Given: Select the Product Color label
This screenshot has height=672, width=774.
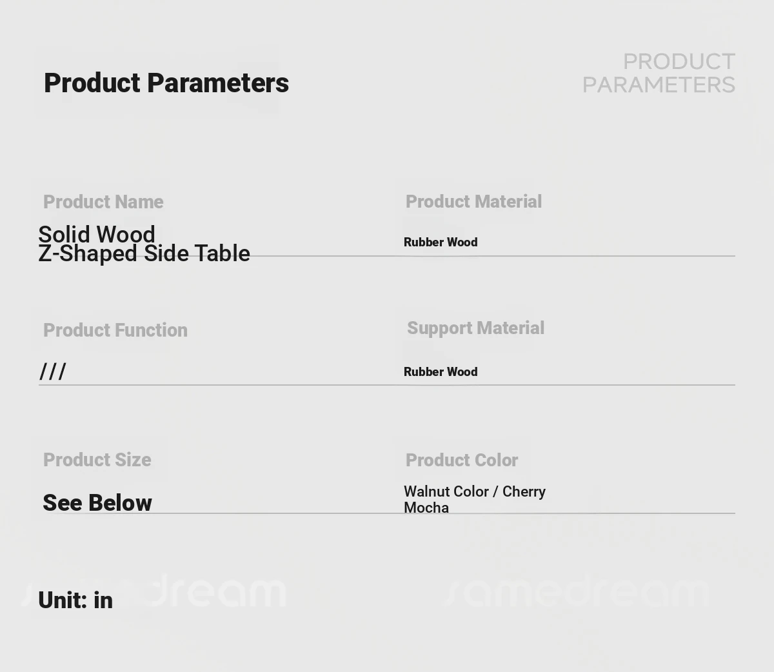Looking at the screenshot, I should (462, 460).
